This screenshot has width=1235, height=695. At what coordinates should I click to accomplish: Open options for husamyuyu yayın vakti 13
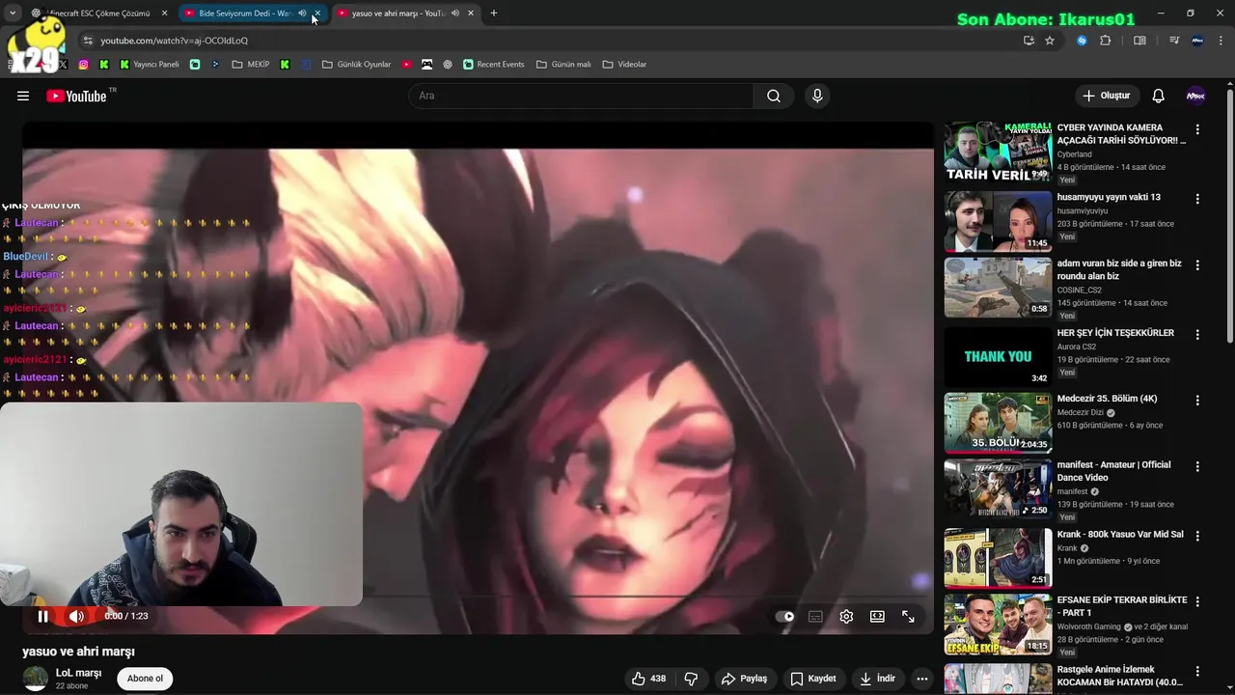(x=1197, y=199)
